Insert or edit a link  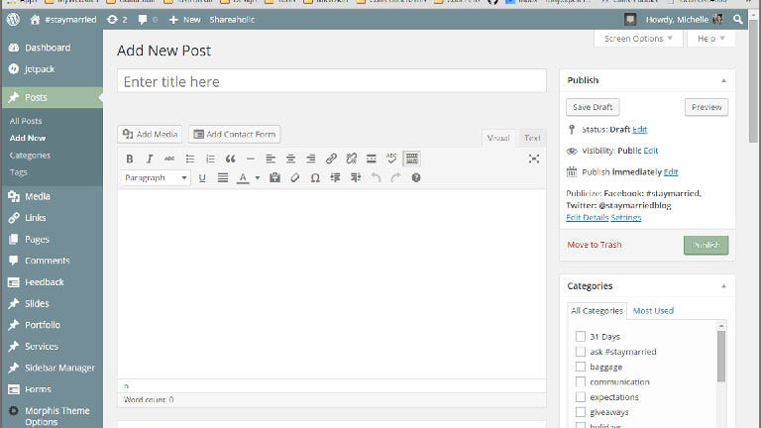331,159
